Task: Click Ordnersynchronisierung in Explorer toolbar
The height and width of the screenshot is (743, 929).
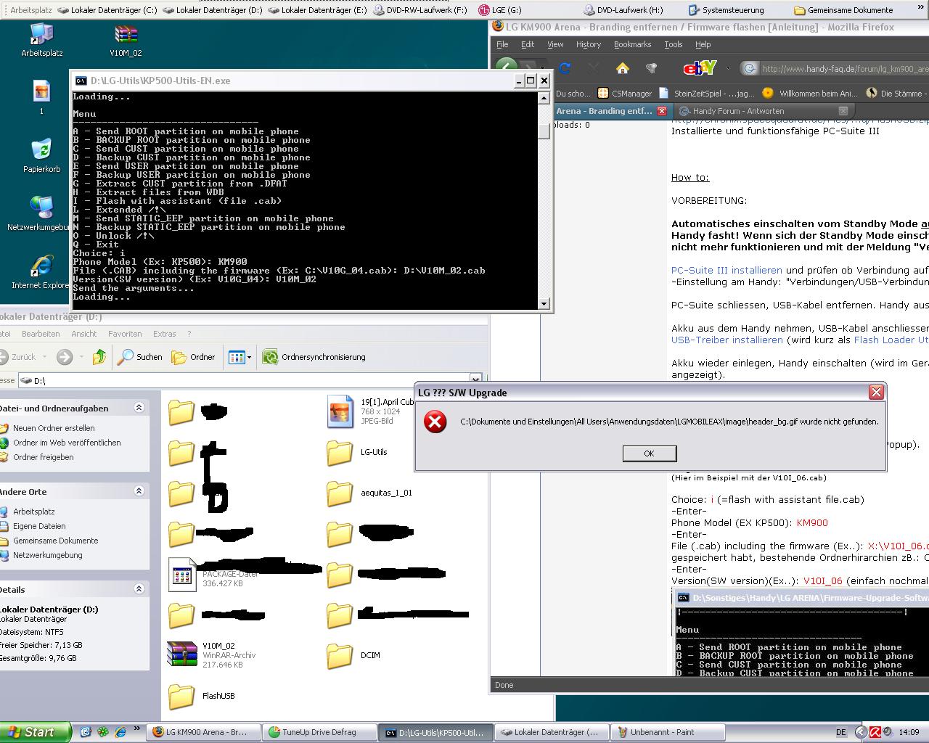Action: [314, 356]
